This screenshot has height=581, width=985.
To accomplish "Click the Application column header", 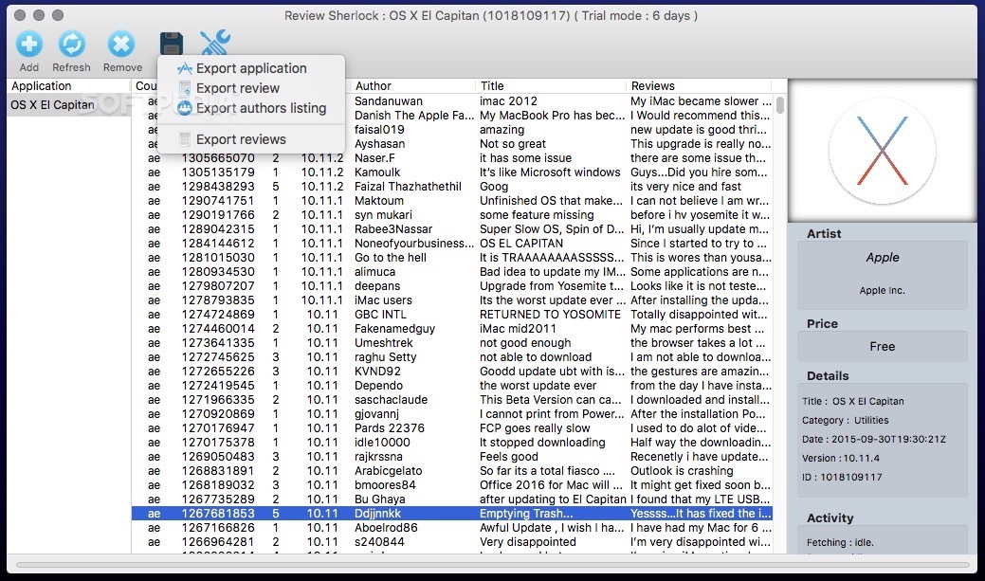I will 42,86.
